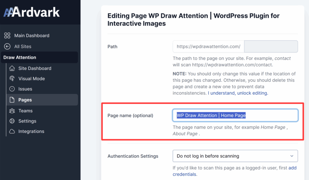Open Site Dashboard via the home icon

point(11,68)
